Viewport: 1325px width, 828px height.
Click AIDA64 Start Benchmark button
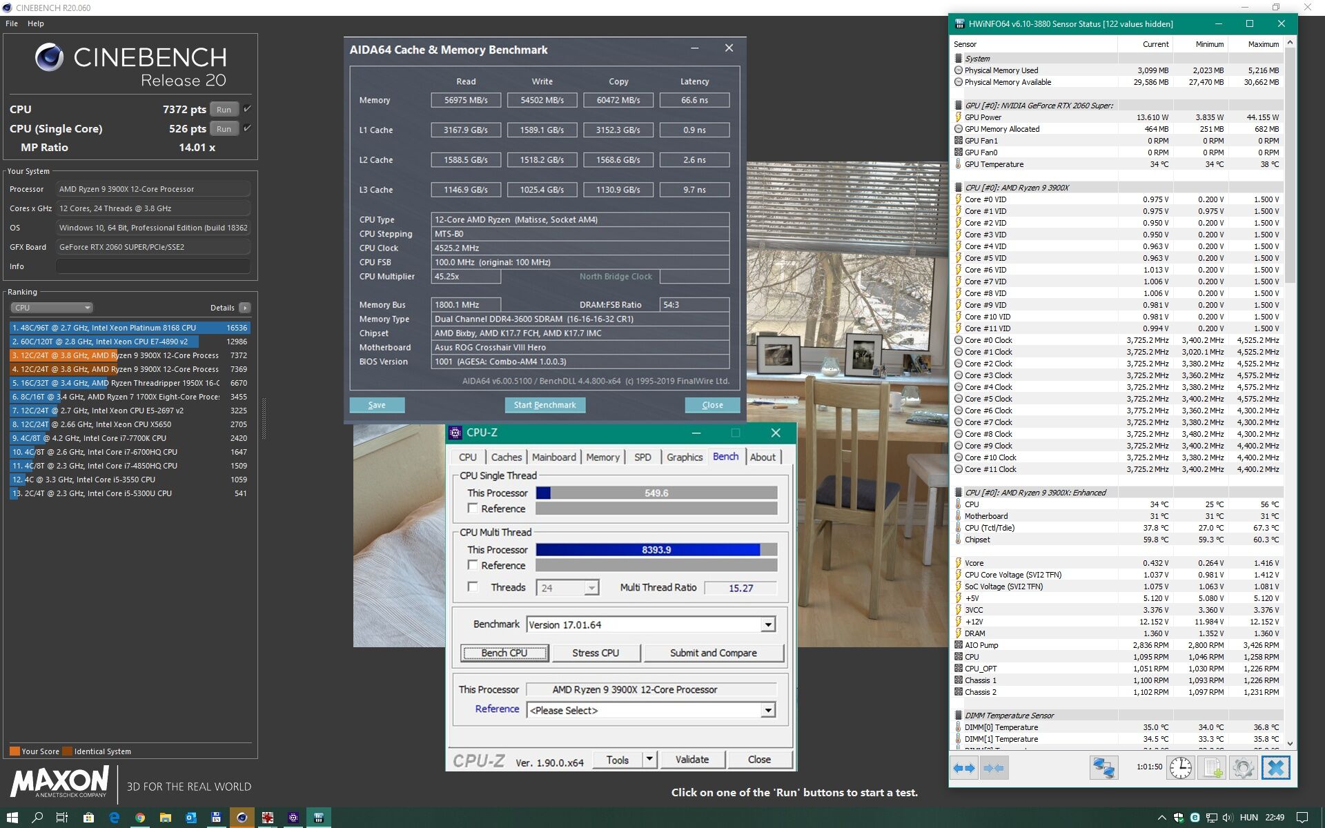click(x=544, y=405)
